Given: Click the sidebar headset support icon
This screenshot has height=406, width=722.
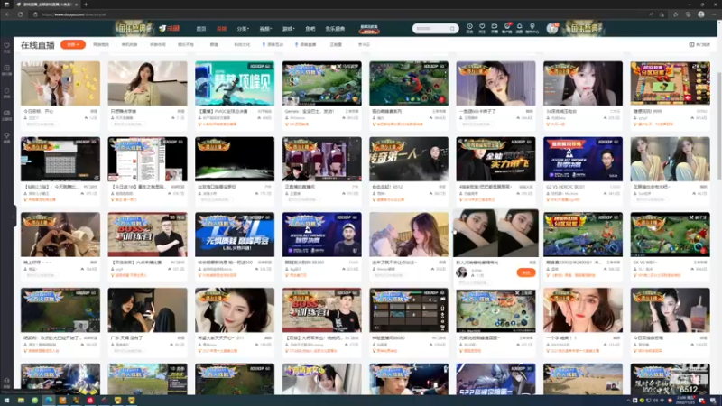Looking at the screenshot, I should (6, 383).
